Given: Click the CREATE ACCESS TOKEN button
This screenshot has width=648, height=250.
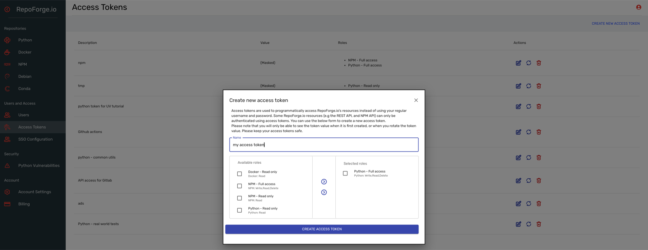Looking at the screenshot, I should pos(322,229).
